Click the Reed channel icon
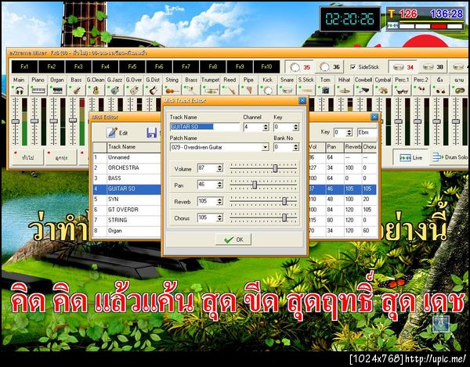The image size is (470, 367). 230,90
